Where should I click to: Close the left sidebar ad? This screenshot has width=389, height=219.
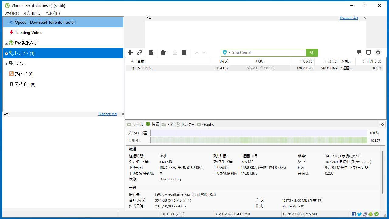(123, 114)
